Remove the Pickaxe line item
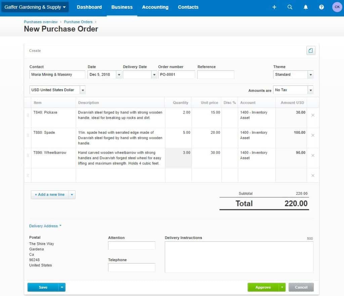The image size is (344, 296). pos(313,115)
